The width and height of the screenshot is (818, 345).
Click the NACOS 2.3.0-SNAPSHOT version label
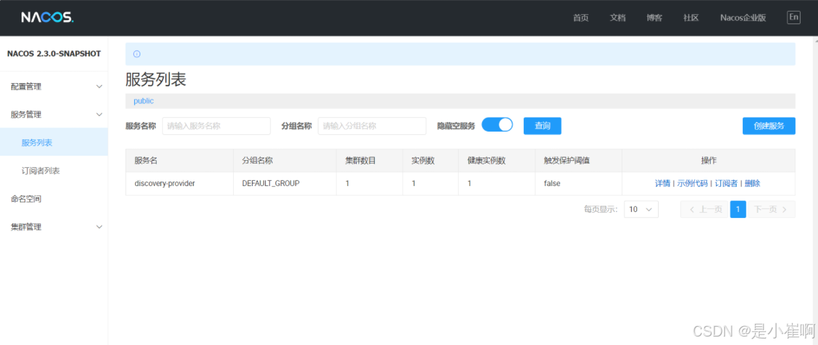coord(54,54)
